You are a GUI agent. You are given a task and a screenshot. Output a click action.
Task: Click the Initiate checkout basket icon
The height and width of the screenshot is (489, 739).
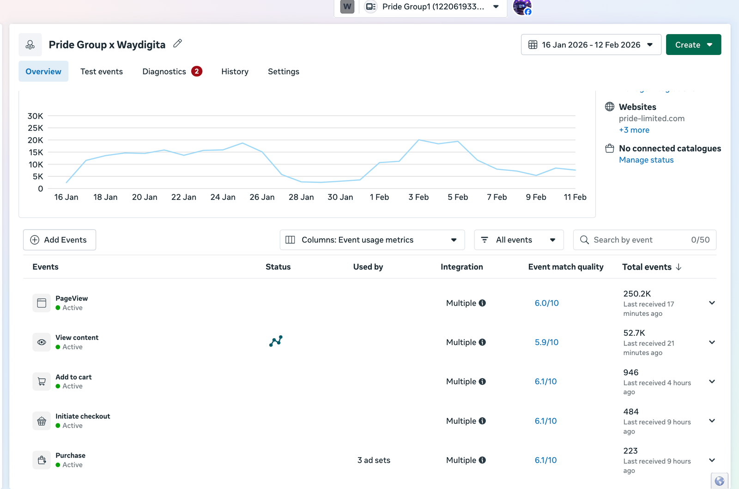42,421
